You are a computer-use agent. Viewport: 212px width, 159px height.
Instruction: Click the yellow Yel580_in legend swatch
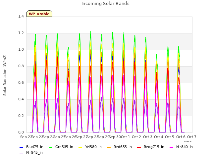pyautogui.click(x=80, y=147)
